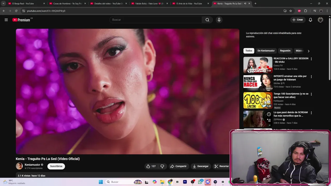The width and height of the screenshot is (331, 186).
Task: Switch to Cosas de Hombres tab
Action: [x=67, y=4]
